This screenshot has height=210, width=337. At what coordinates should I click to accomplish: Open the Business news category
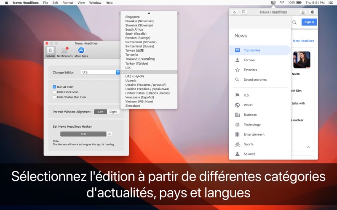260,115
